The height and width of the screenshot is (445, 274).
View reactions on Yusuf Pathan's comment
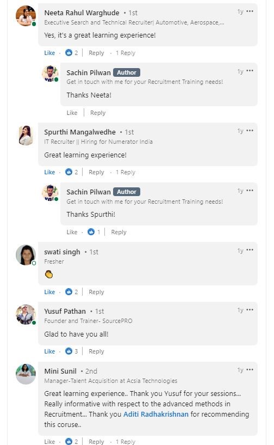(x=71, y=351)
